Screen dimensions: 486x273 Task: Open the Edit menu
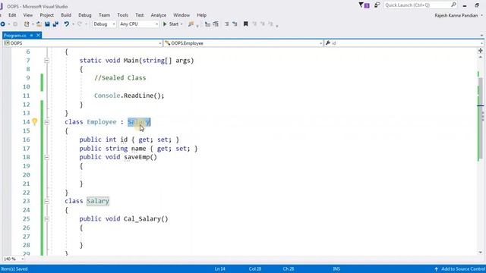(12, 15)
